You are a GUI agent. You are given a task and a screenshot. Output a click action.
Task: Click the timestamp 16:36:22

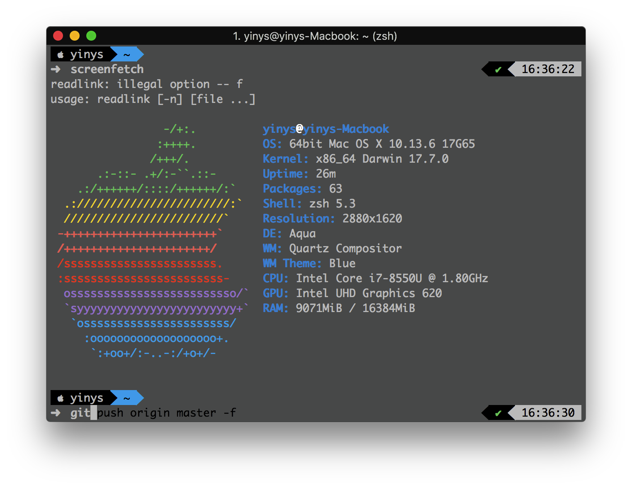coord(548,69)
